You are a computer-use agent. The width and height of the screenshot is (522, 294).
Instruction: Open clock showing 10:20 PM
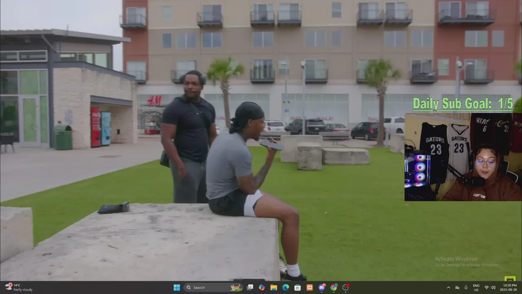tap(509, 287)
